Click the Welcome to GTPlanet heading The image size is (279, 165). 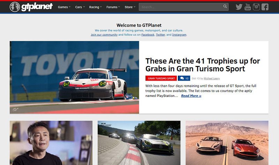pos(139,25)
